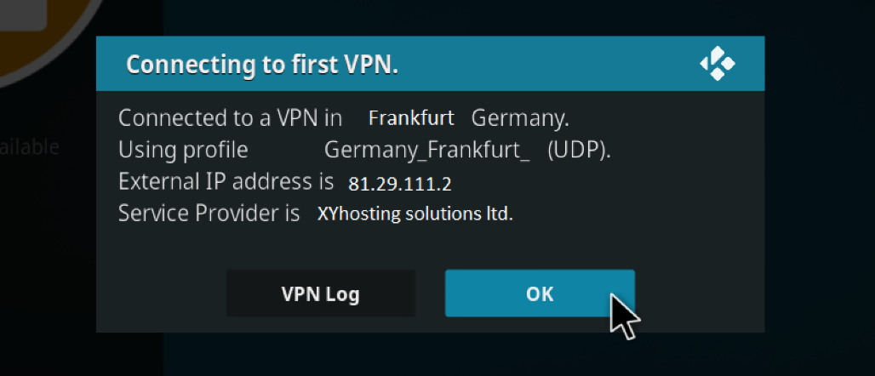Click the "Using profile" label
Image resolution: width=875 pixels, height=376 pixels.
[x=183, y=150]
